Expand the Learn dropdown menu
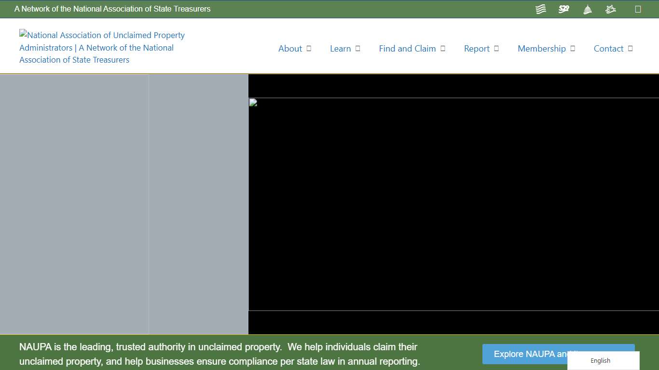This screenshot has height=370, width=659. pyautogui.click(x=357, y=48)
